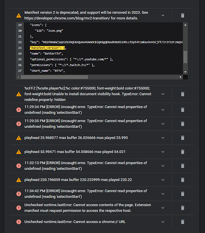The image size is (205, 233).
Task: Click the code viewer vertical scrollbar thumb
Action: tap(185, 57)
